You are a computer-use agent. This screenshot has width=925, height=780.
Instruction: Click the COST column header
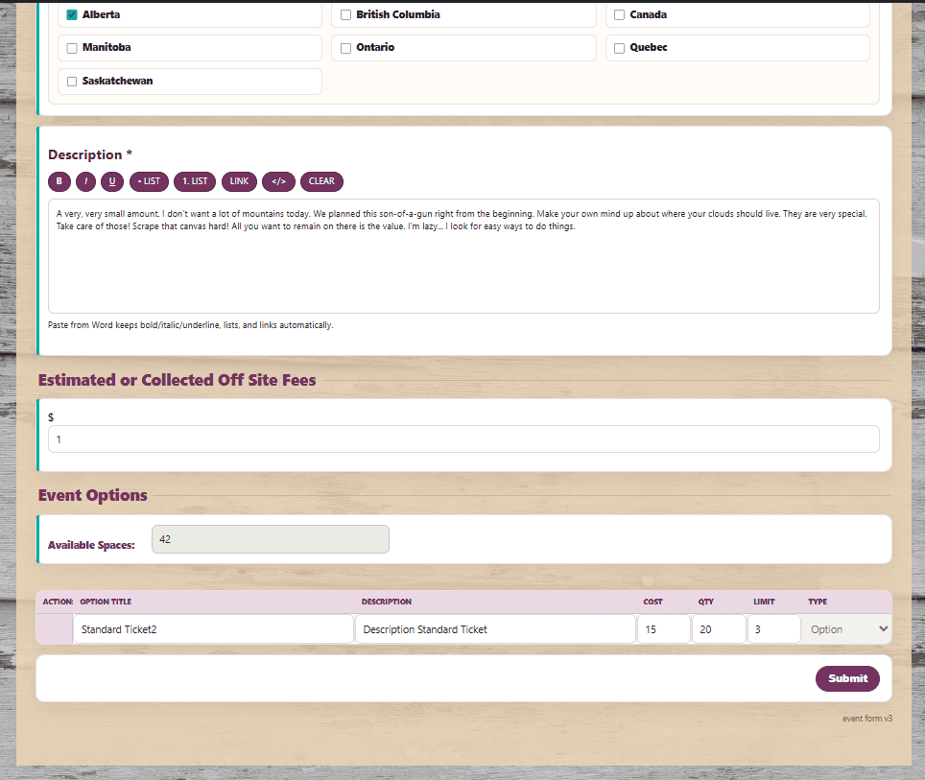(x=652, y=602)
